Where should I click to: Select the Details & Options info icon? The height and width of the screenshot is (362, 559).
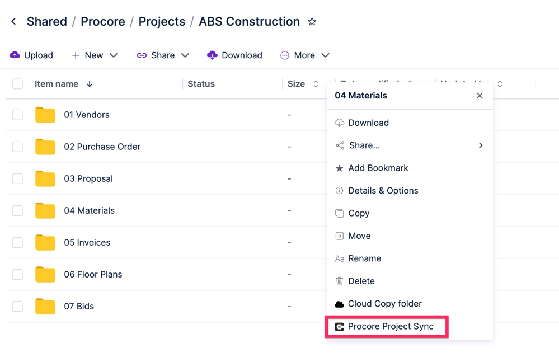coord(340,190)
